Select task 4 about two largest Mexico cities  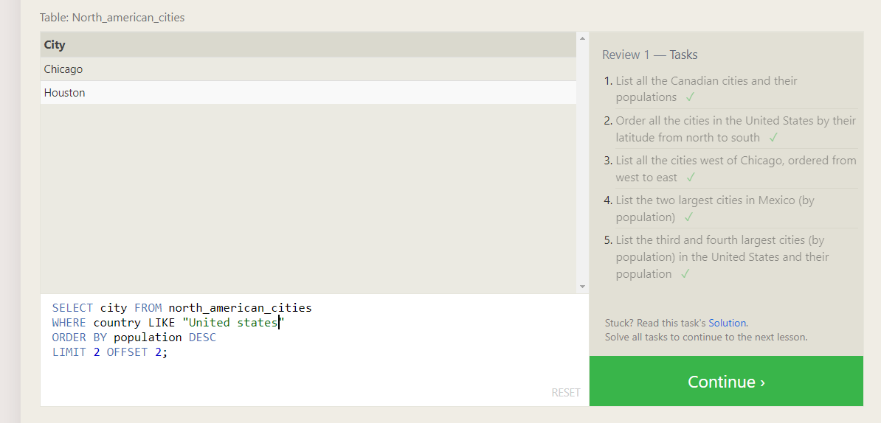(x=714, y=200)
